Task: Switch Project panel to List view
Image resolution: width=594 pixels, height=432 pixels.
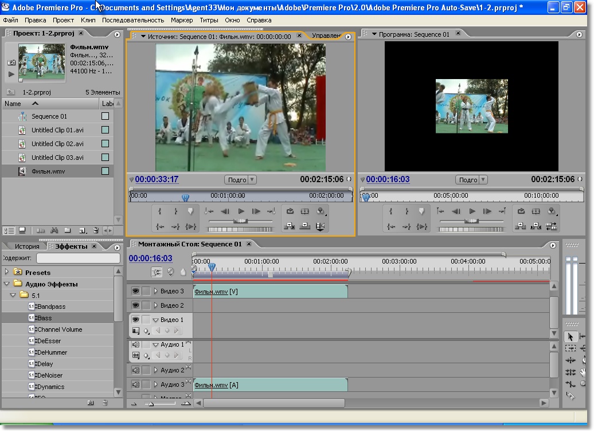Action: click(x=9, y=230)
